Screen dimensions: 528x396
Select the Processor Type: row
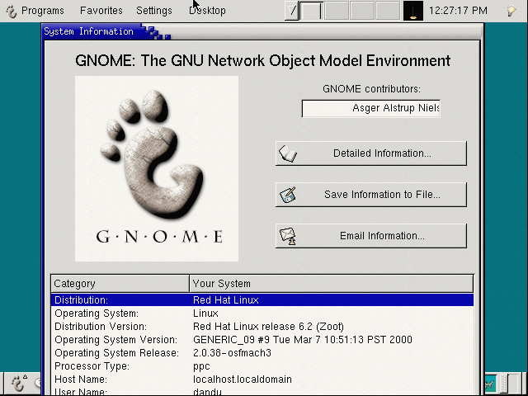pyautogui.click(x=262, y=365)
